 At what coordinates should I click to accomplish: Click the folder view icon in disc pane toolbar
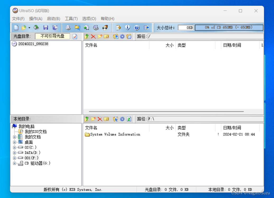(x=129, y=36)
